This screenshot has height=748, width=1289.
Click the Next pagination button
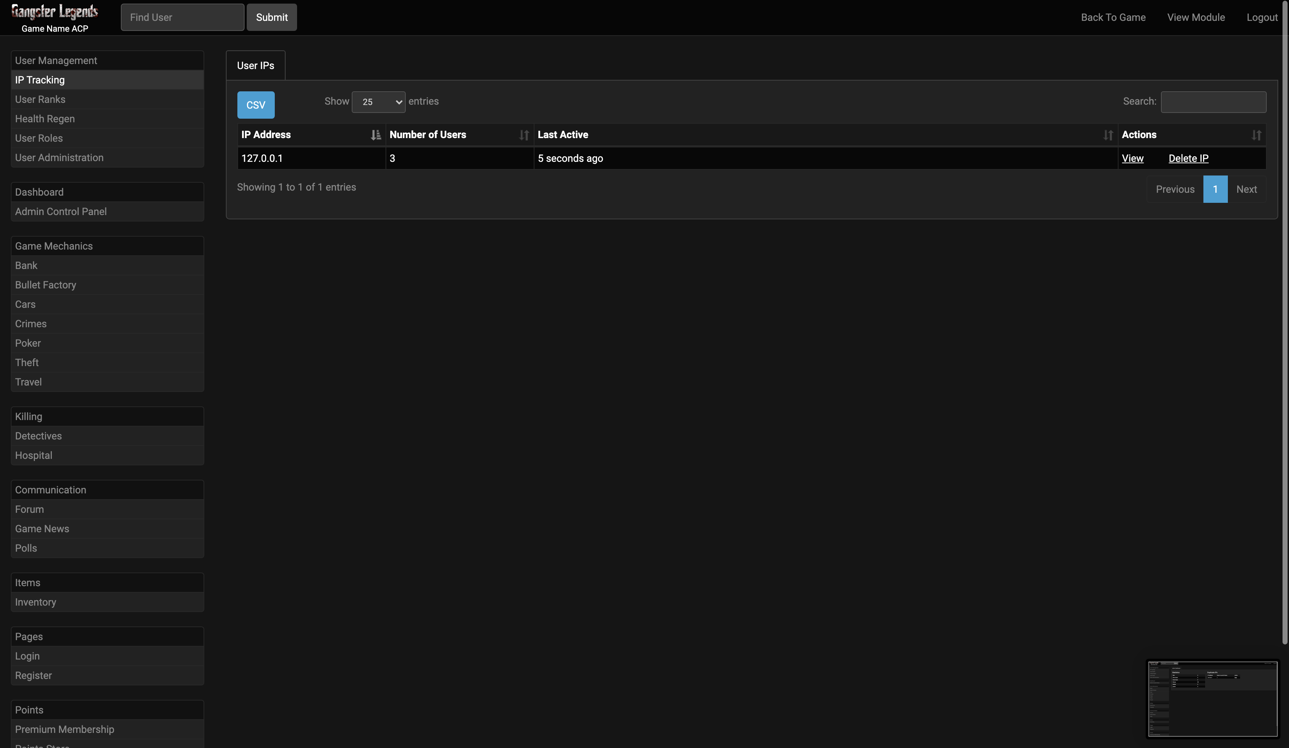[x=1246, y=189]
